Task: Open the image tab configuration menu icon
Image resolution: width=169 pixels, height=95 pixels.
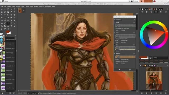Action: point(24,11)
